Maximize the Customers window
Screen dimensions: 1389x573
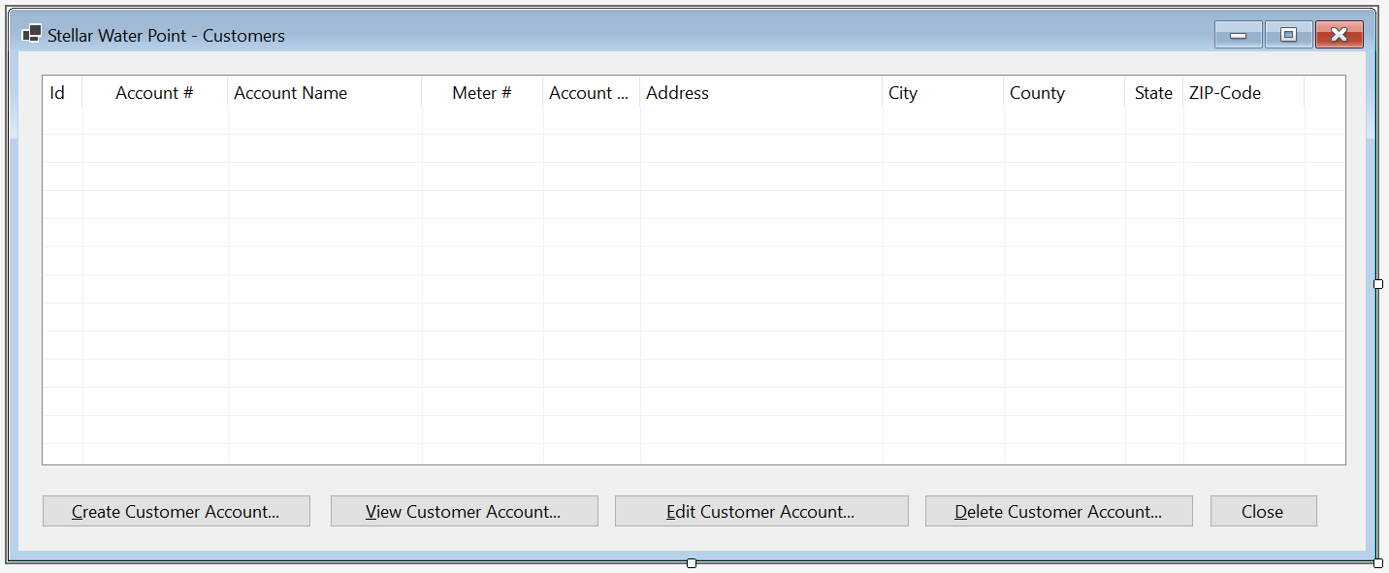tap(1289, 35)
